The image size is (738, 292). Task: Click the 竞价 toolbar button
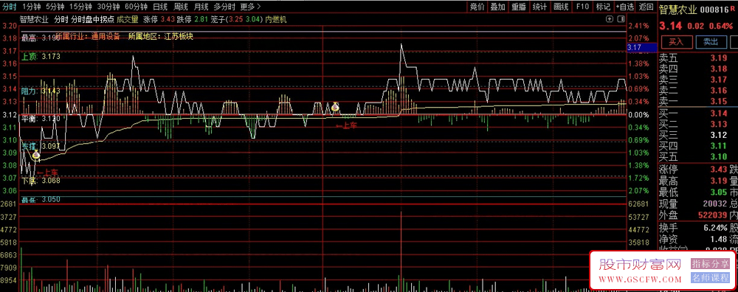(x=477, y=7)
